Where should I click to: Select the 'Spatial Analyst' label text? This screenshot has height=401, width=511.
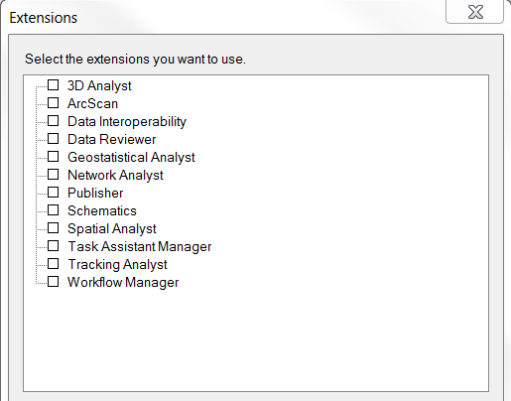coord(112,229)
